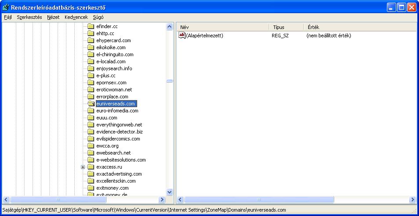Click the tree pane's horizontal scroll left arrow
Screen dimensions: 419x216
click(x=6, y=200)
